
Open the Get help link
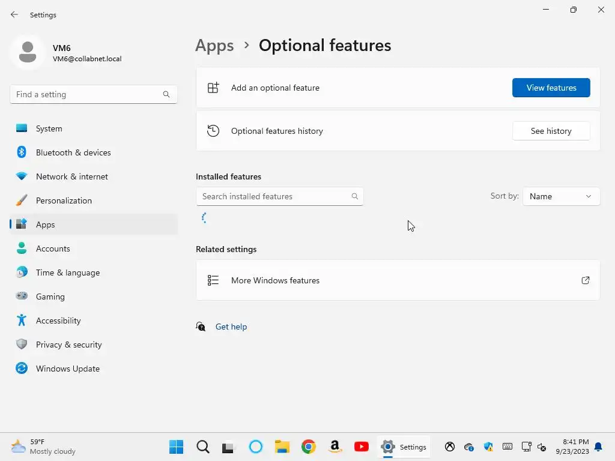[x=231, y=327]
